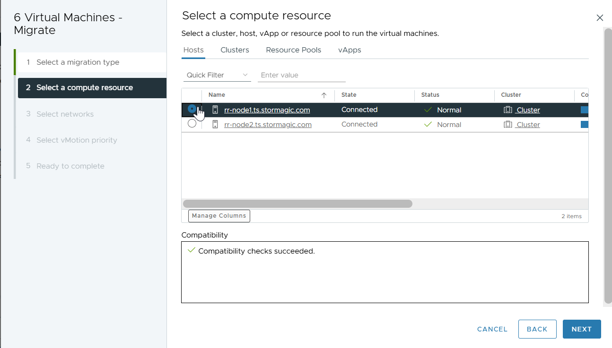Image resolution: width=612 pixels, height=348 pixels.
Task: Click the host icon beside rr-node2
Action: 215,125
